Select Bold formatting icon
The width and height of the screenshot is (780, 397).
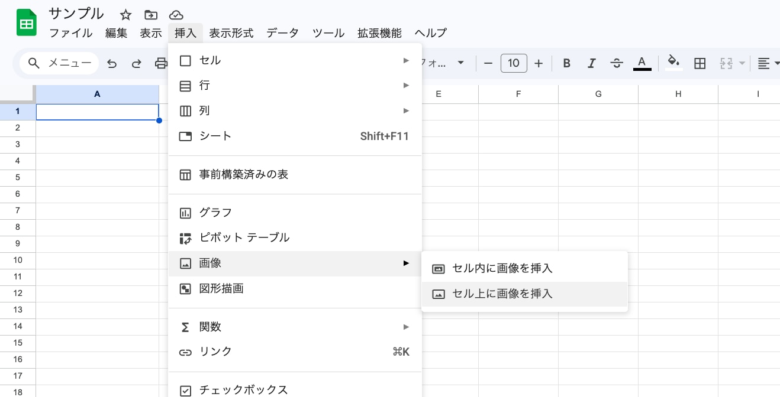point(566,63)
